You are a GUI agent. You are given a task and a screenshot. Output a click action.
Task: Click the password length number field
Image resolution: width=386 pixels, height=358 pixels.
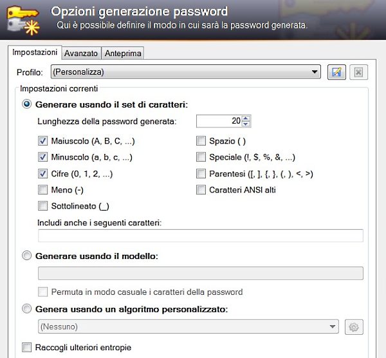point(219,120)
